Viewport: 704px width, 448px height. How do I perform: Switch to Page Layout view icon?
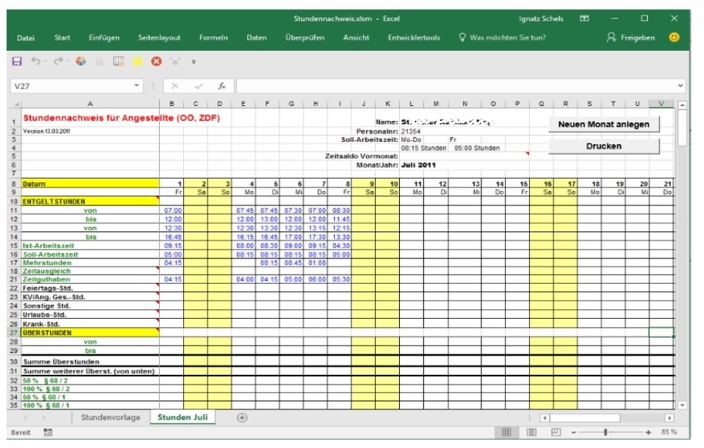coord(531,432)
